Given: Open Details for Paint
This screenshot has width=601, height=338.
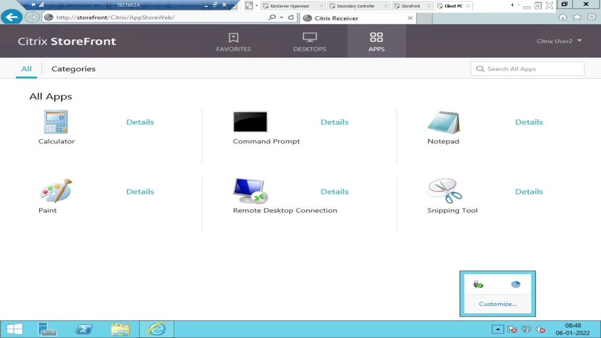Looking at the screenshot, I should [140, 192].
